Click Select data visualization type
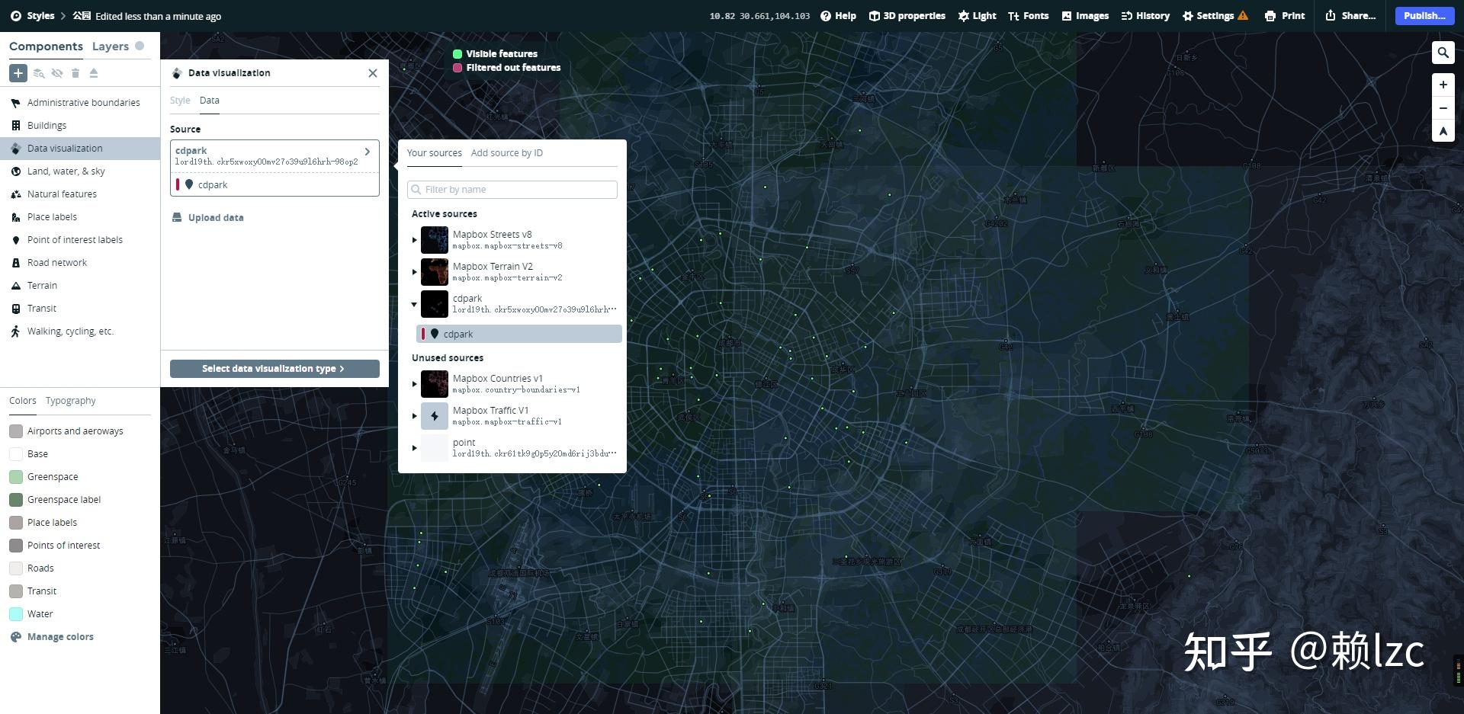The image size is (1464, 714). pyautogui.click(x=274, y=368)
